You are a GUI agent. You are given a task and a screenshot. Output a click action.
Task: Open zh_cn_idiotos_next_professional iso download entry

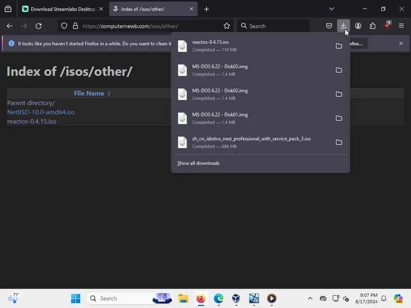point(252,142)
